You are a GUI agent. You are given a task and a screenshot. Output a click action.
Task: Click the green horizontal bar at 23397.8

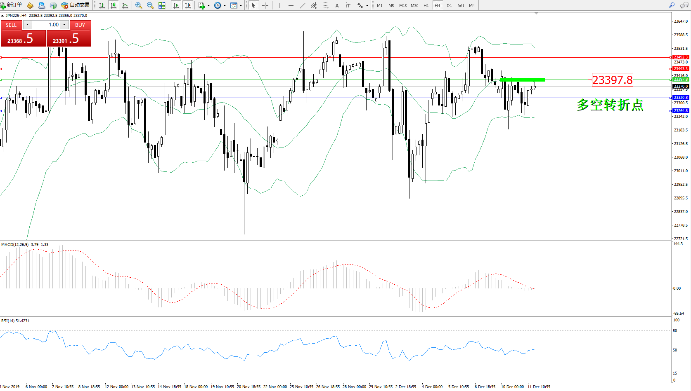point(523,80)
